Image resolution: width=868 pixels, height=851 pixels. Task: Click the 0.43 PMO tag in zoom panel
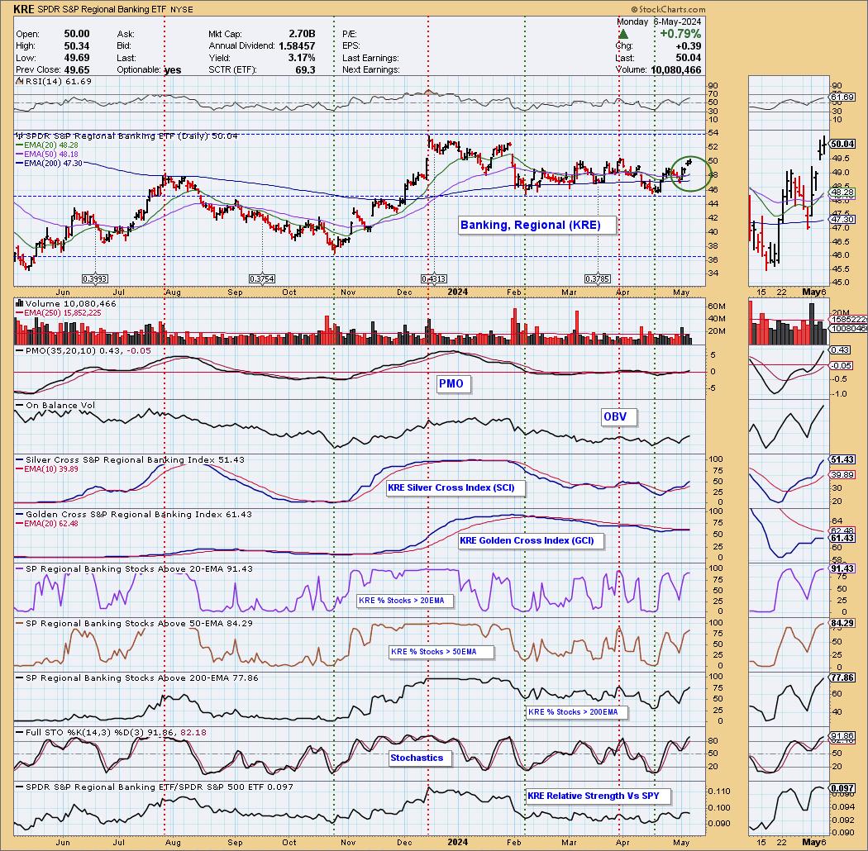pyautogui.click(x=841, y=350)
